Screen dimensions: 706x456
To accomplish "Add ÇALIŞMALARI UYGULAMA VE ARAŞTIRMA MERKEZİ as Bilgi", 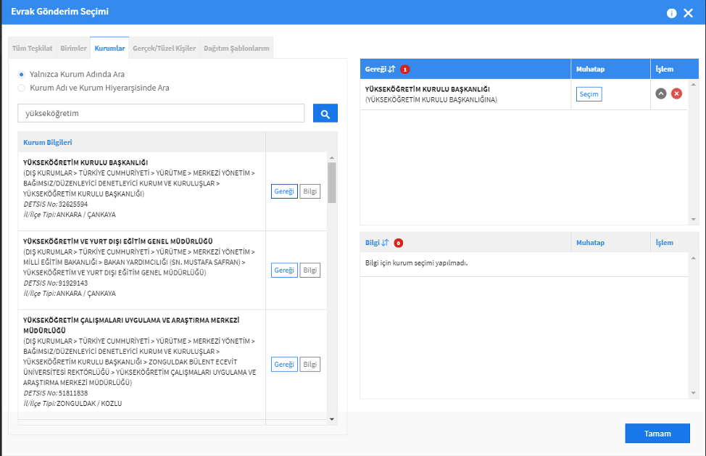I will 310,364.
